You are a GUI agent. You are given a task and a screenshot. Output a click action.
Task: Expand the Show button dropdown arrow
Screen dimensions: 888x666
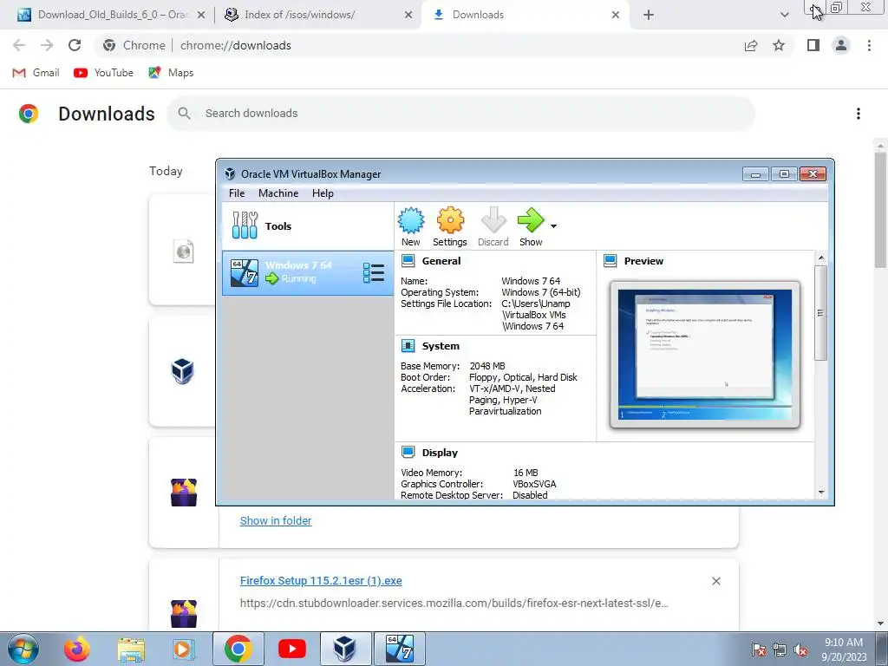[553, 226]
